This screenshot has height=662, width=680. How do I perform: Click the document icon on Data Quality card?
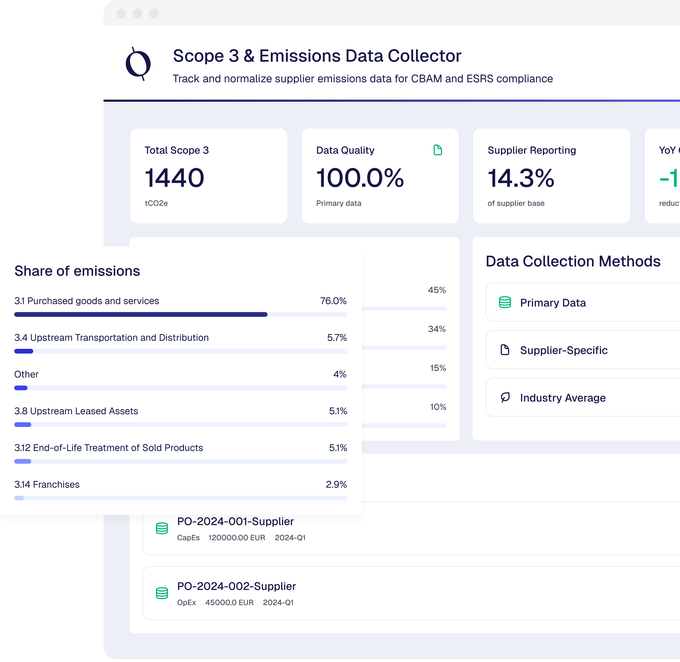pyautogui.click(x=437, y=150)
